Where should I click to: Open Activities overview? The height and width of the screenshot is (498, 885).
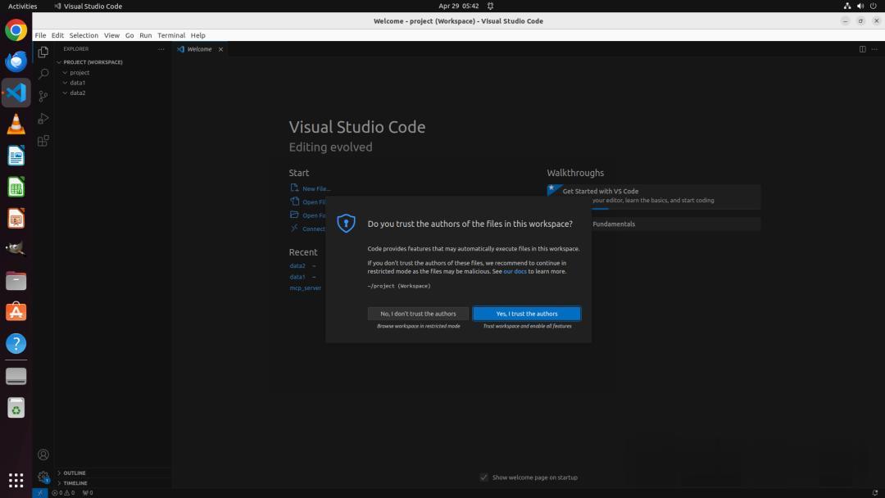pyautogui.click(x=23, y=7)
